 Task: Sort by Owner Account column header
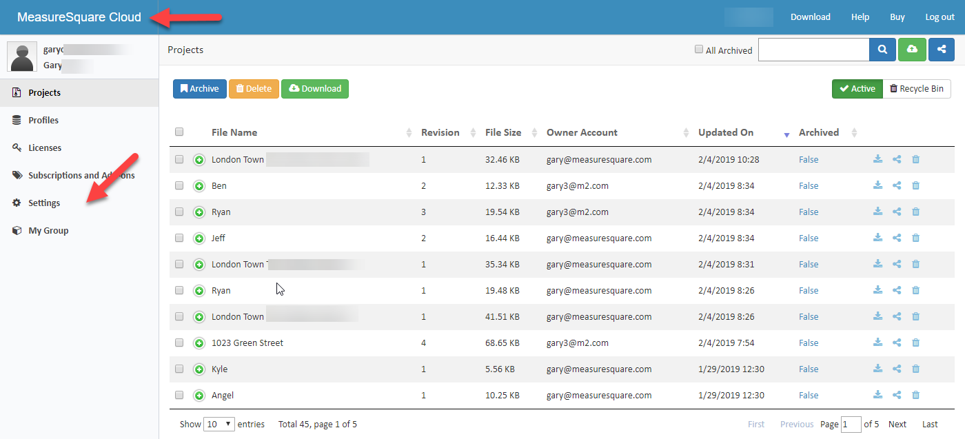click(582, 132)
